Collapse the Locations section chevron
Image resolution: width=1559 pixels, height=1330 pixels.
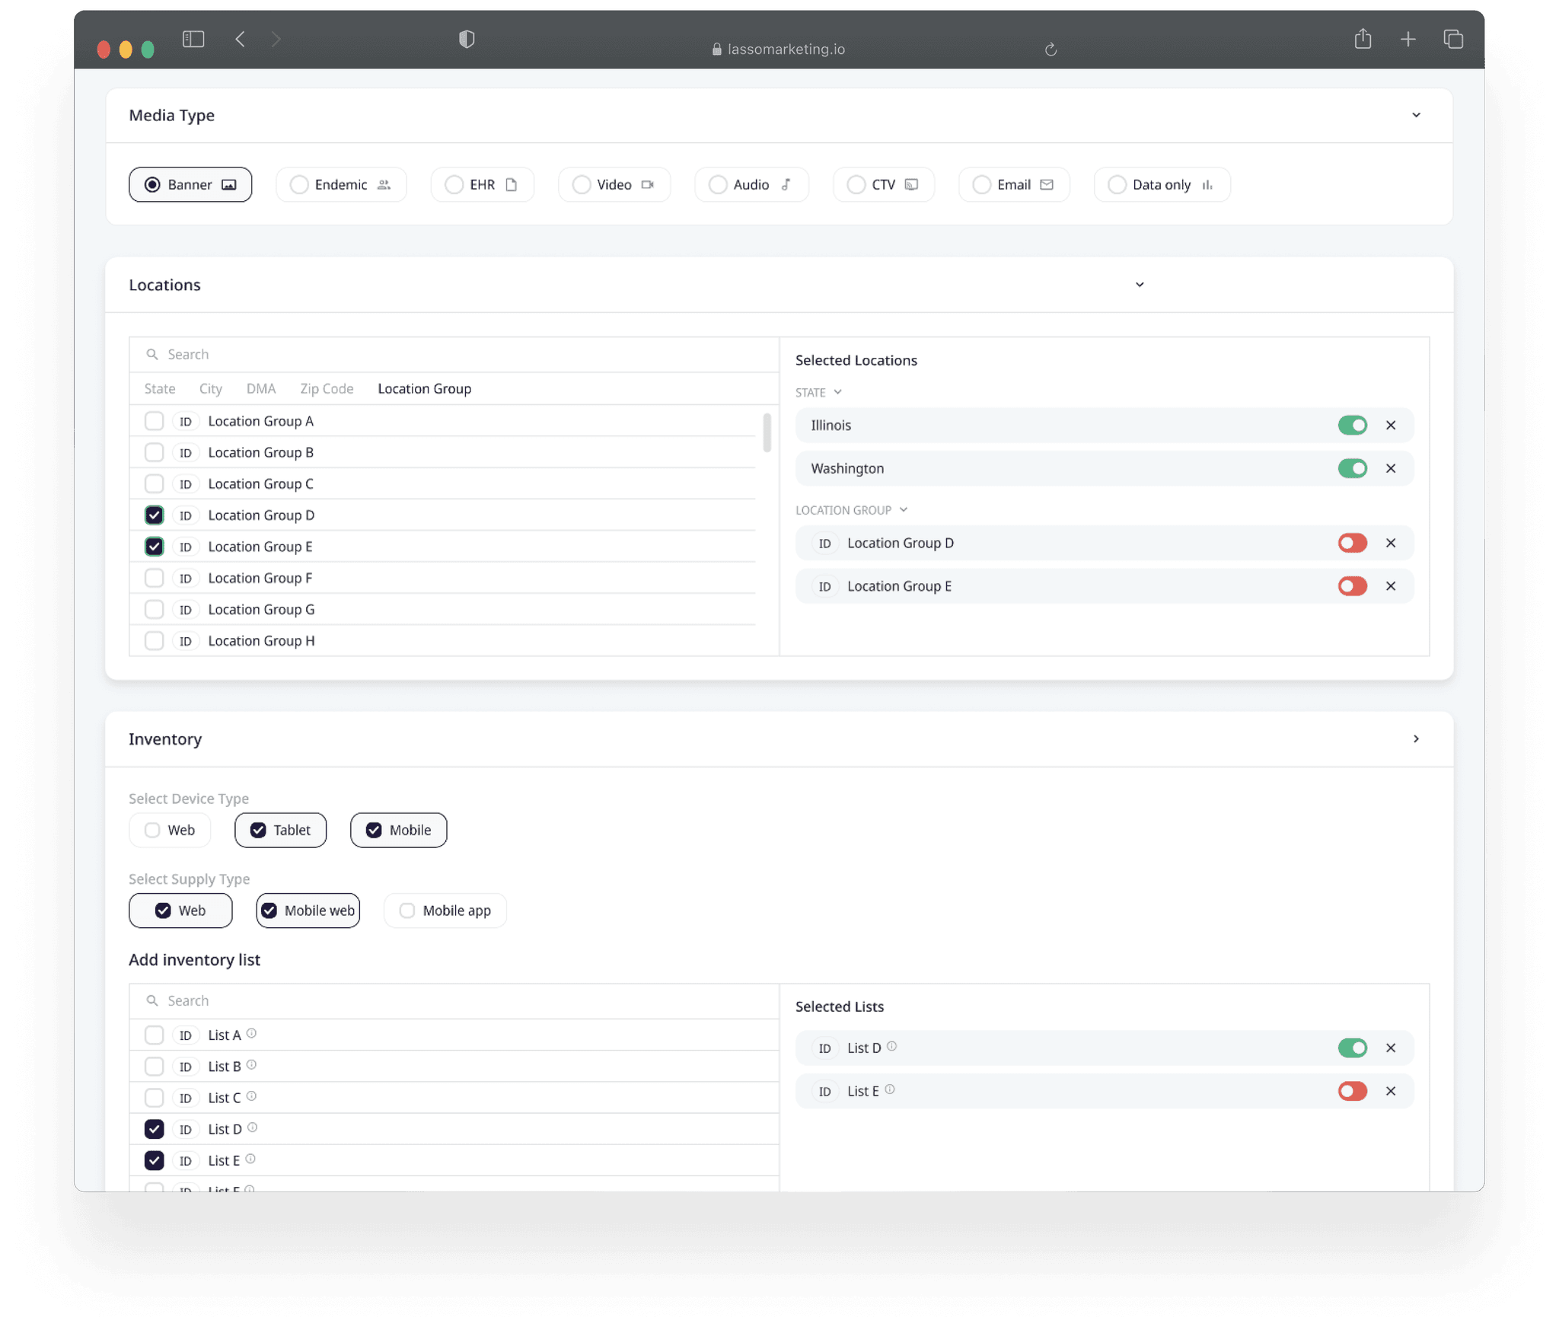1140,285
